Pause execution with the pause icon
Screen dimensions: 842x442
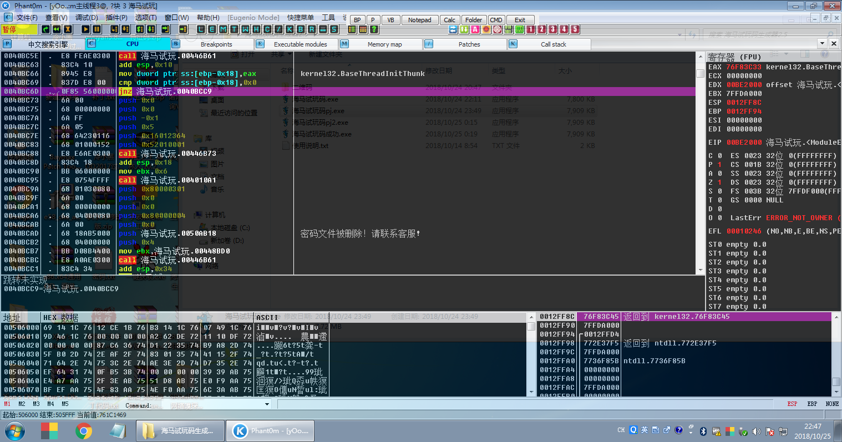click(97, 29)
